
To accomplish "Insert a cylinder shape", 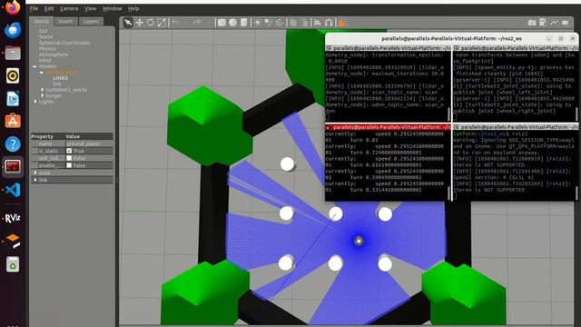I will click(x=244, y=23).
